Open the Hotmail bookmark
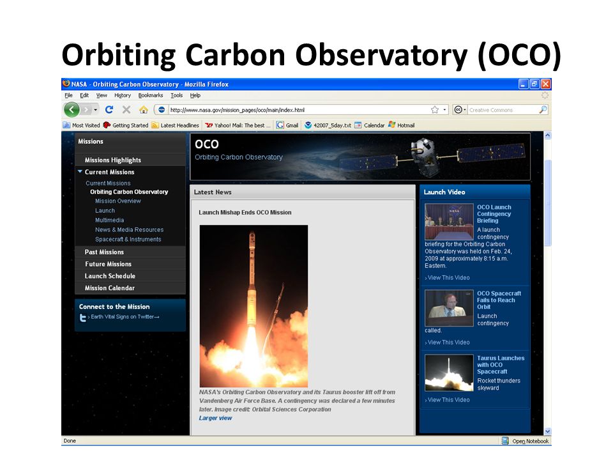Image resolution: width=613 pixels, height=460 pixels. pos(401,125)
